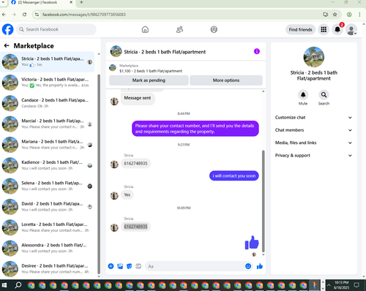Click the first 6162748935 message under 9:21 PM
366x291 pixels.
tap(135, 163)
